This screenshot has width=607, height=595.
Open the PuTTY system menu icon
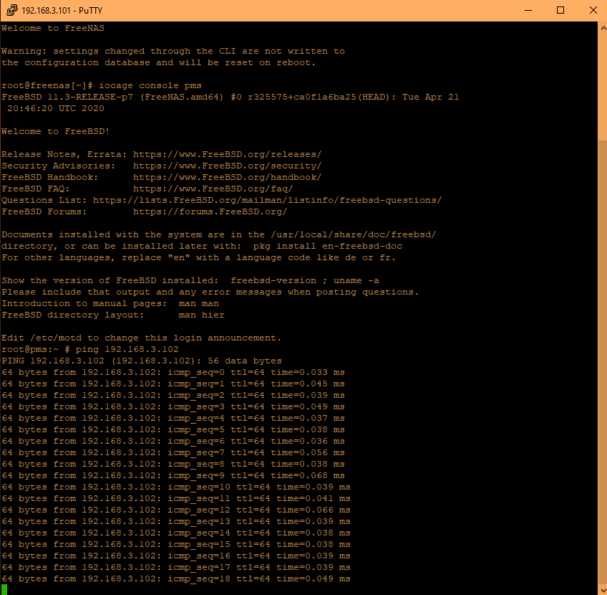pyautogui.click(x=11, y=10)
